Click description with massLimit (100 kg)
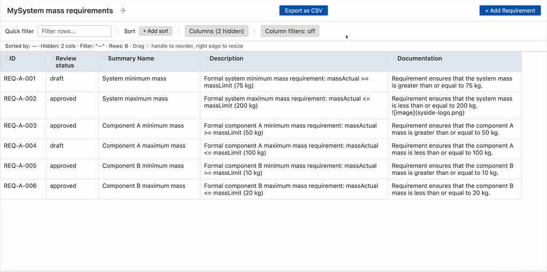Viewport: 547px width, 272px height. (x=294, y=149)
